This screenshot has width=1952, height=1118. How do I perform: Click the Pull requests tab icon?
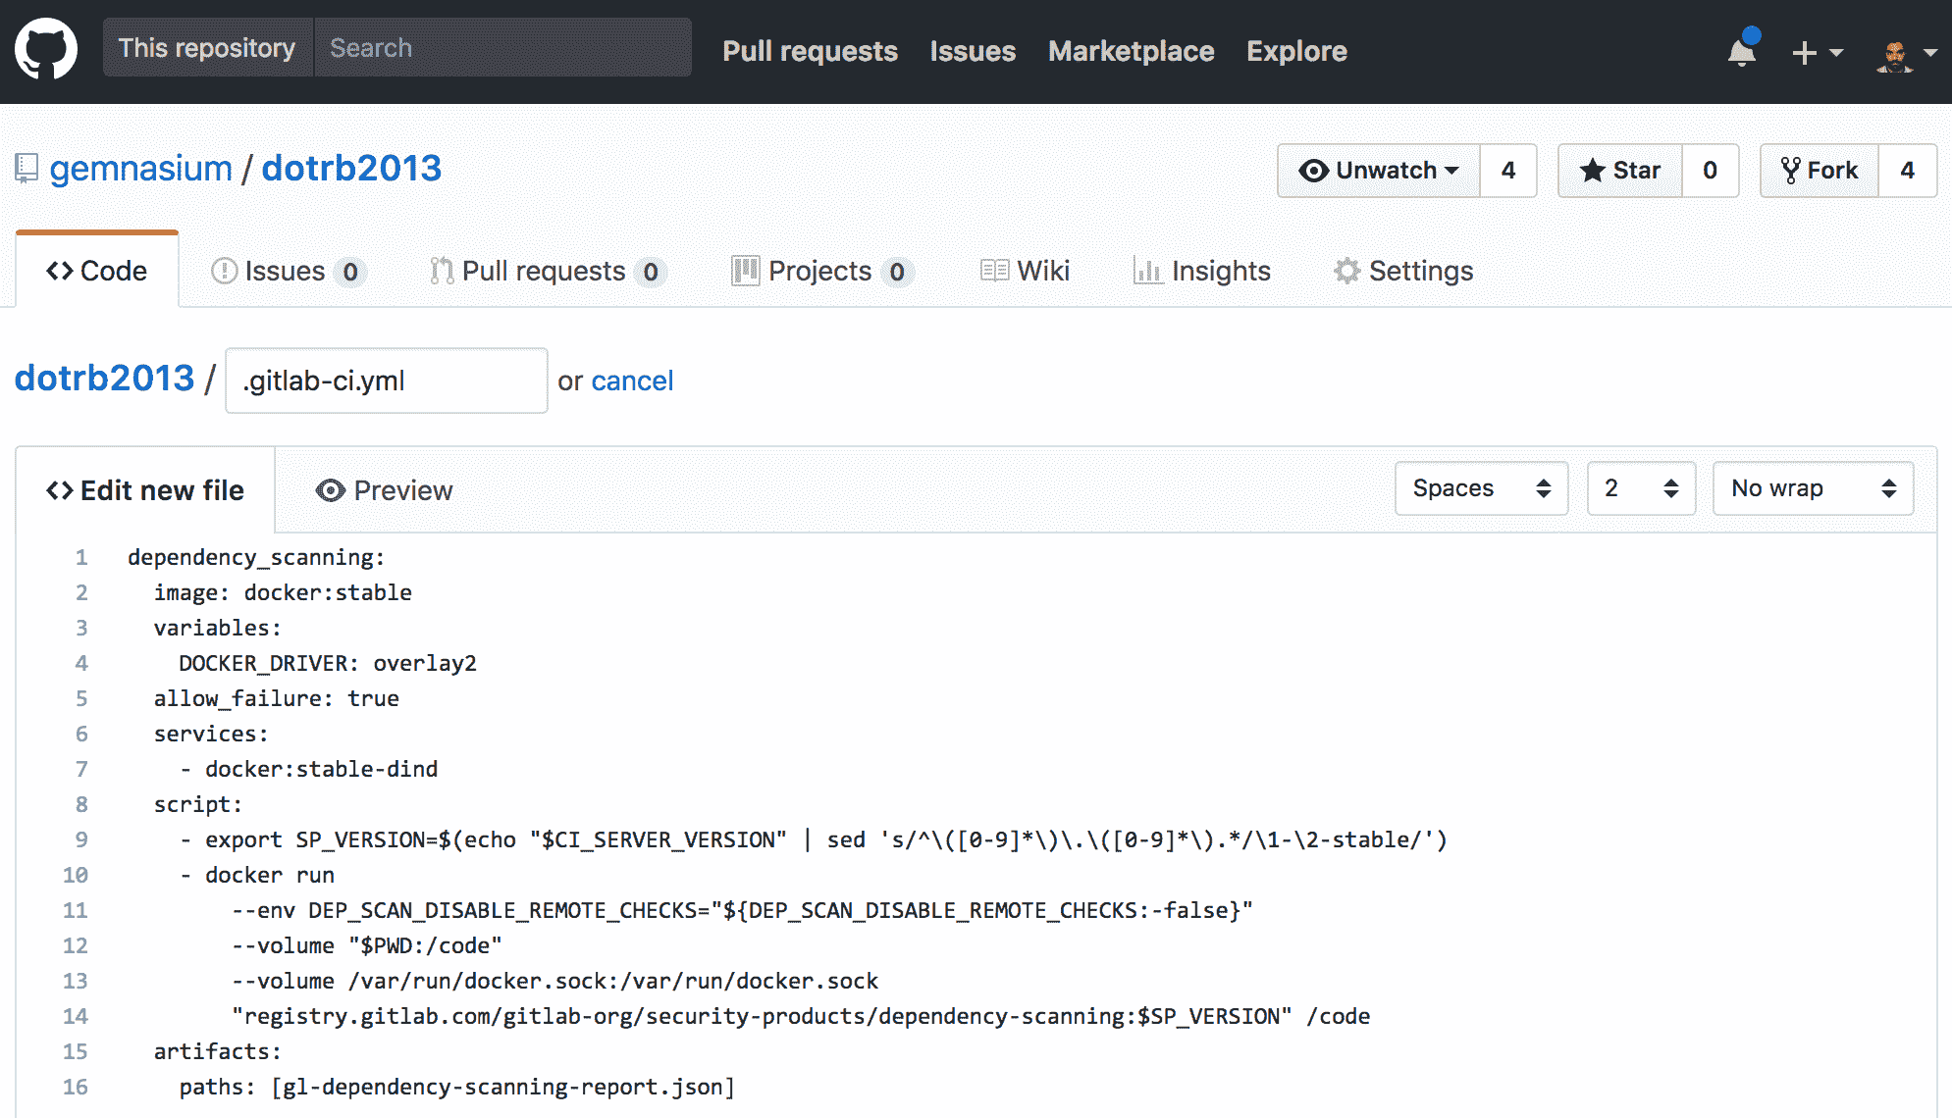[442, 271]
